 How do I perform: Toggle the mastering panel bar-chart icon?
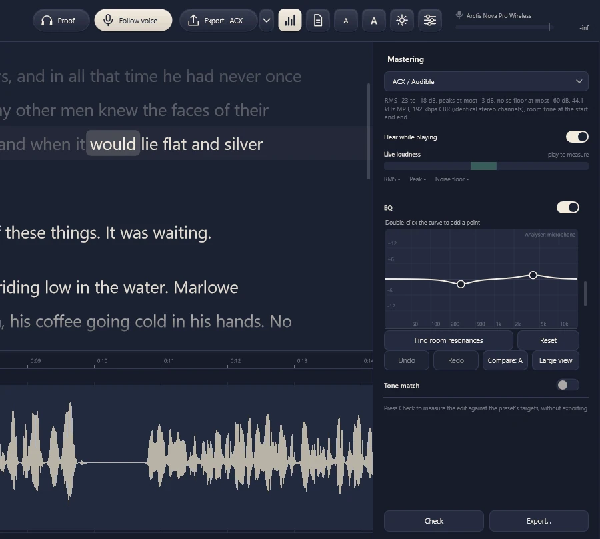coord(290,21)
